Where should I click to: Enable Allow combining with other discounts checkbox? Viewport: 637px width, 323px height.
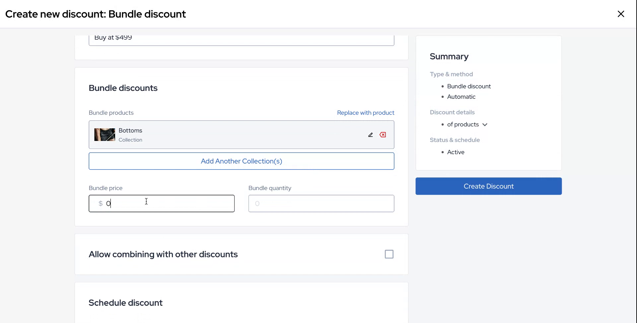389,254
